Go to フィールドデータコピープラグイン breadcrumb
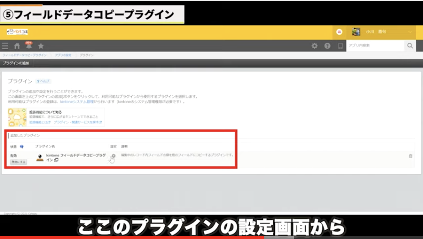 click(x=24, y=55)
